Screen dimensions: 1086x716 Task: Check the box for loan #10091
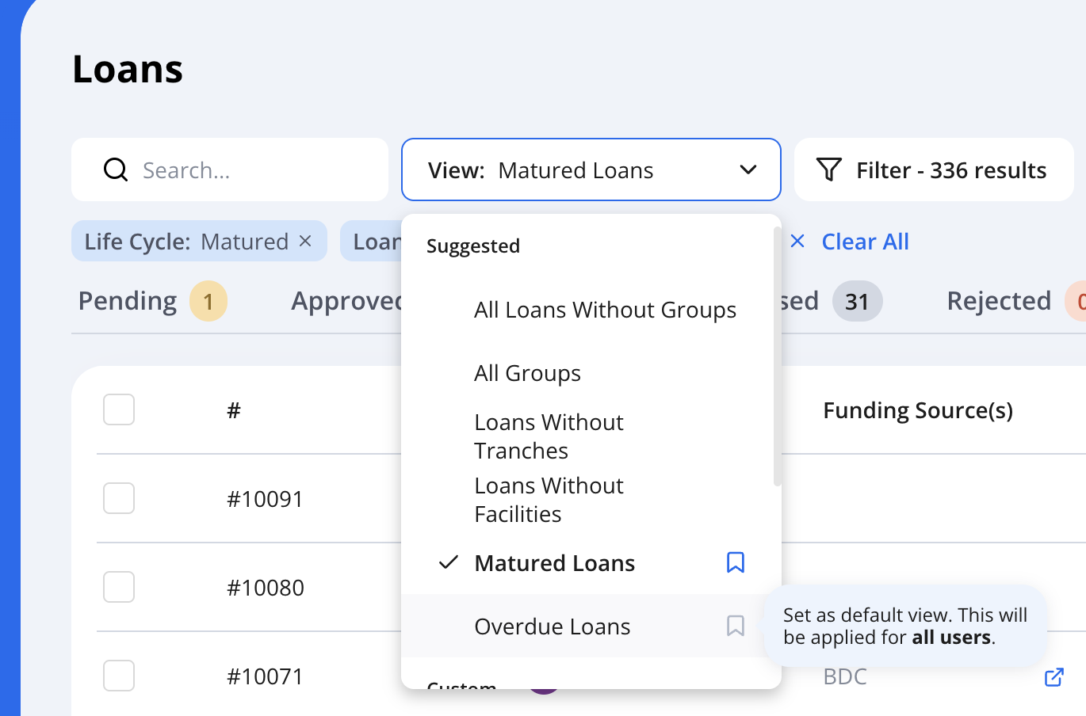pyautogui.click(x=119, y=498)
